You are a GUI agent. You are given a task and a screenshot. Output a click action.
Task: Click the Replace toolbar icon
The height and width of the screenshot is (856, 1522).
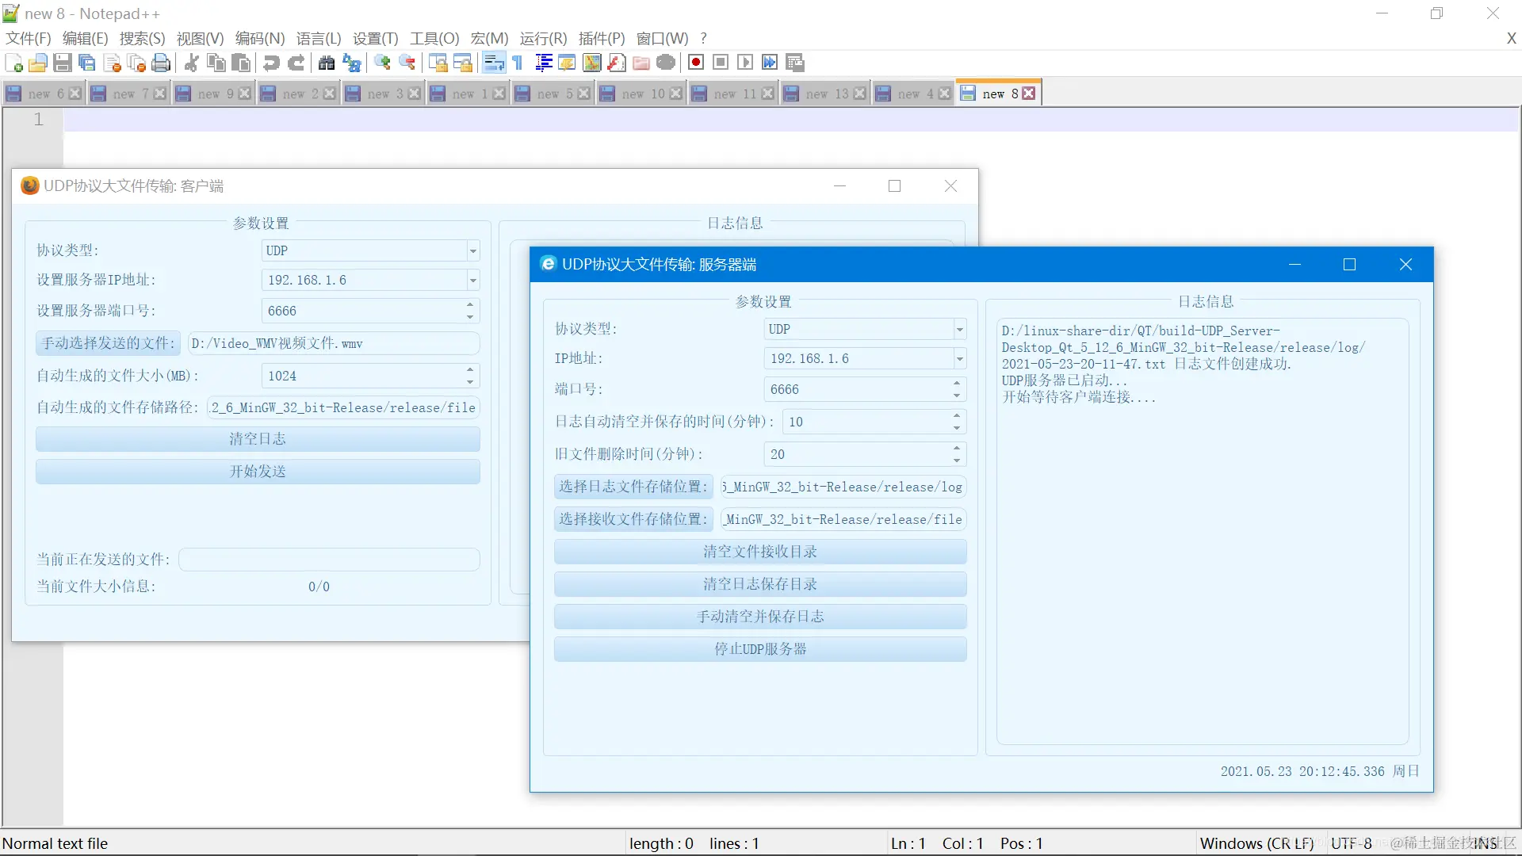coord(351,63)
